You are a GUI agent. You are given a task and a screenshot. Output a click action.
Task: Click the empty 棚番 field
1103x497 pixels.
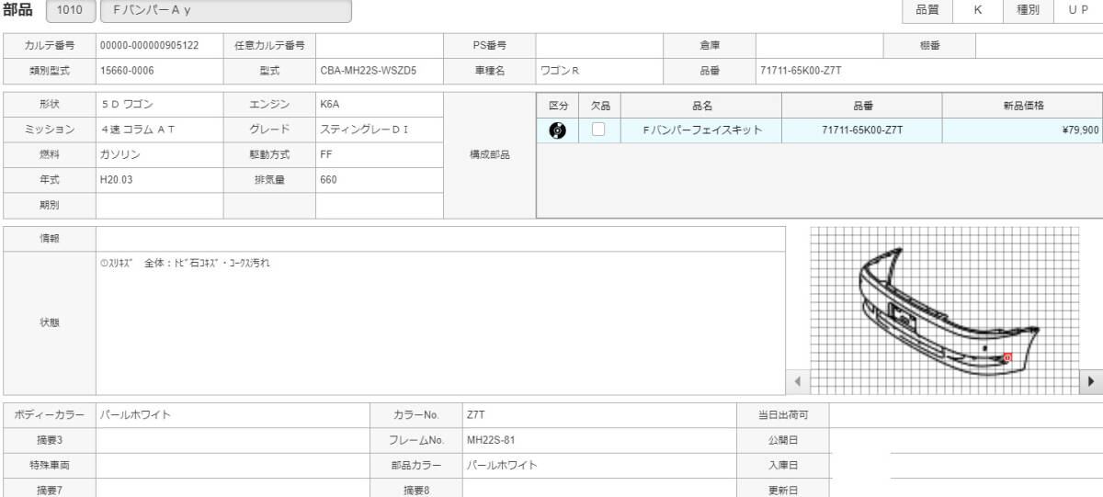(1039, 45)
